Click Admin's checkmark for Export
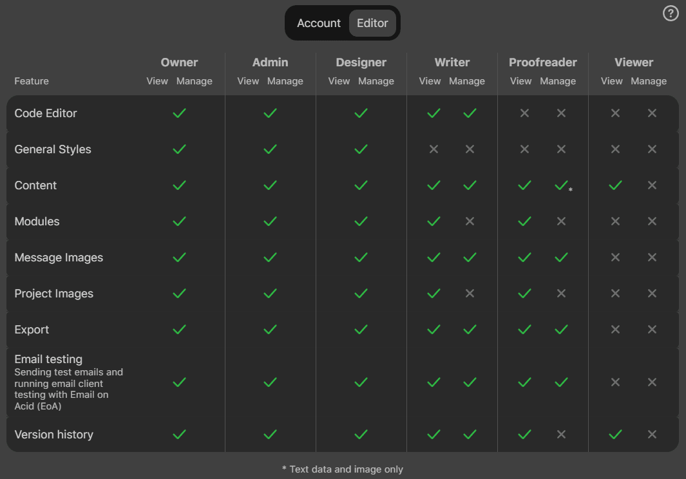This screenshot has width=686, height=479. coord(270,330)
